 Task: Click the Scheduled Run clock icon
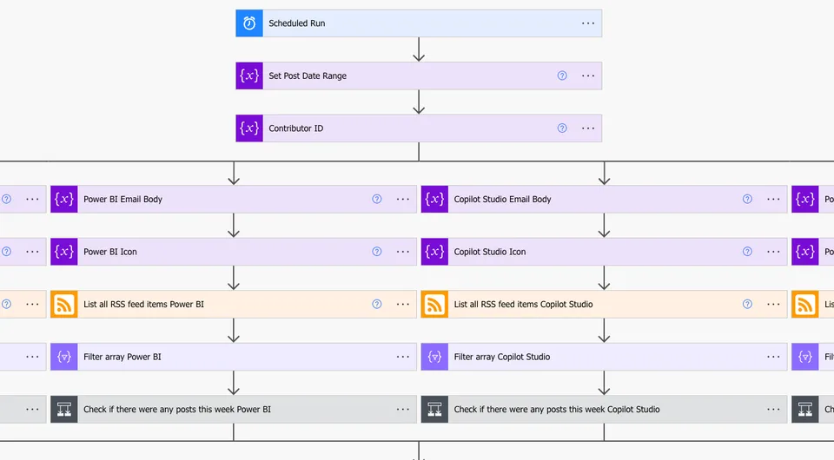point(249,23)
